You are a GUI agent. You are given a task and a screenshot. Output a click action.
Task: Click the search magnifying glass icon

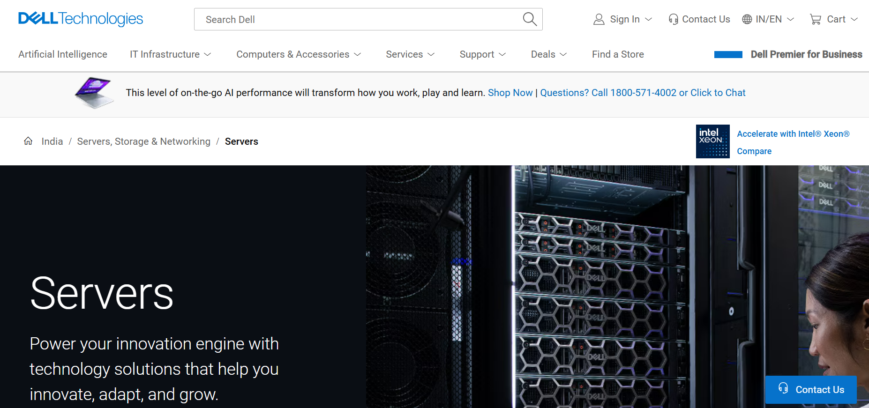(529, 19)
